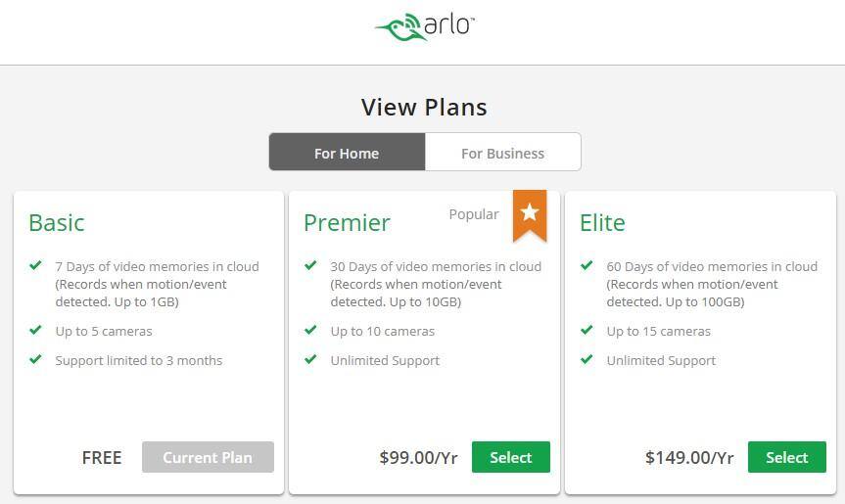This screenshot has height=504, width=845.
Task: Click checkmark beside Support limited to 3 months
Action: tap(35, 359)
